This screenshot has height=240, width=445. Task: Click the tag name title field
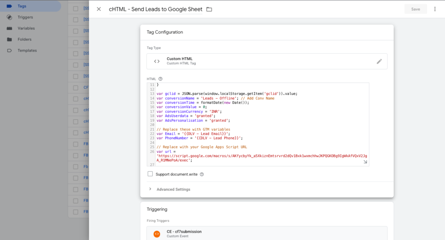click(156, 9)
